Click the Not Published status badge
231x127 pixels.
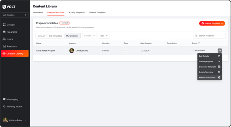[199, 51]
